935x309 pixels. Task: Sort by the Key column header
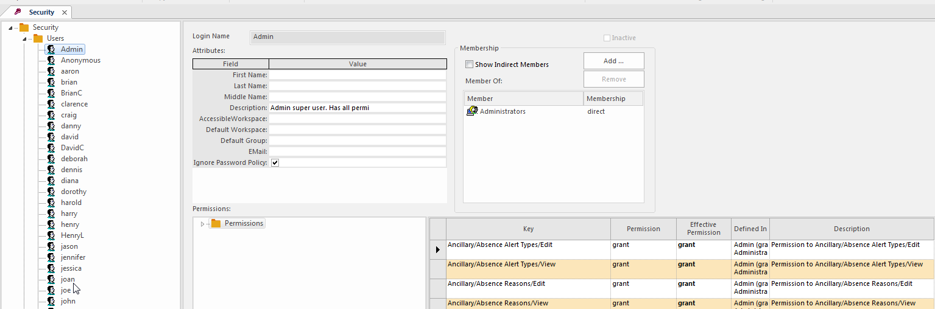coord(528,229)
